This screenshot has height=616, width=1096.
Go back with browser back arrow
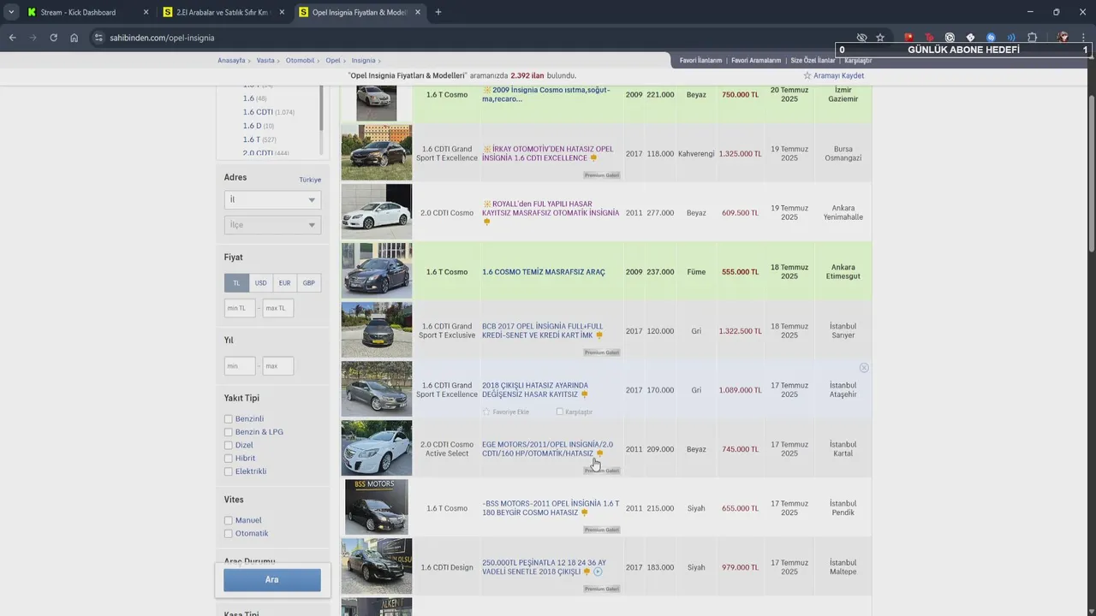(x=12, y=38)
